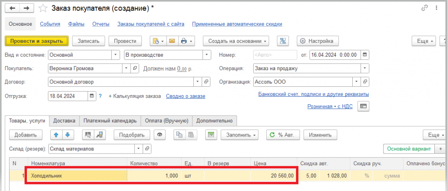
Task: Open the Покупатель record with open-form icon
Action: (x=135, y=68)
